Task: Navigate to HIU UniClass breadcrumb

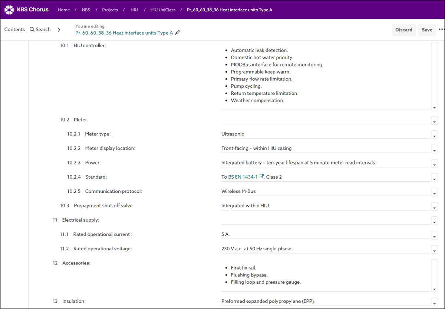Action: tap(163, 10)
